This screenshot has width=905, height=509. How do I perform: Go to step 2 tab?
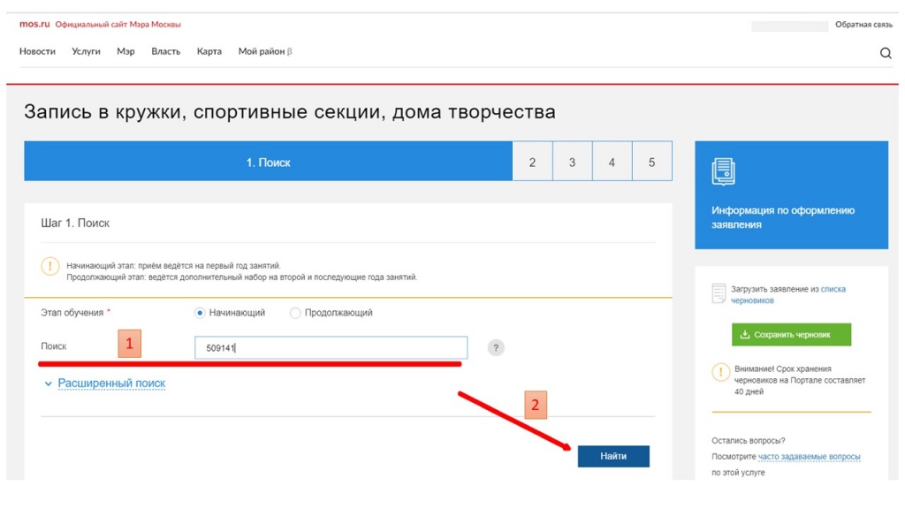532,161
